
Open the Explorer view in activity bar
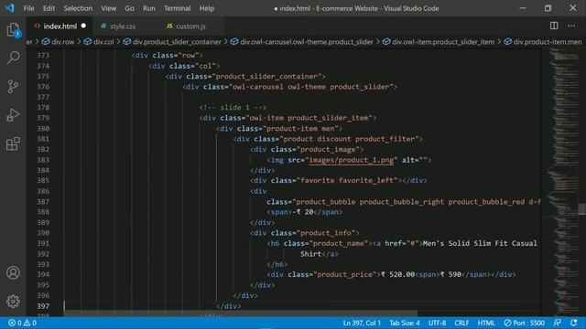pos(13,29)
